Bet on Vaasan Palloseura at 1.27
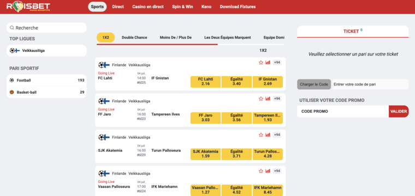The height and width of the screenshot is (196, 415). point(205,190)
